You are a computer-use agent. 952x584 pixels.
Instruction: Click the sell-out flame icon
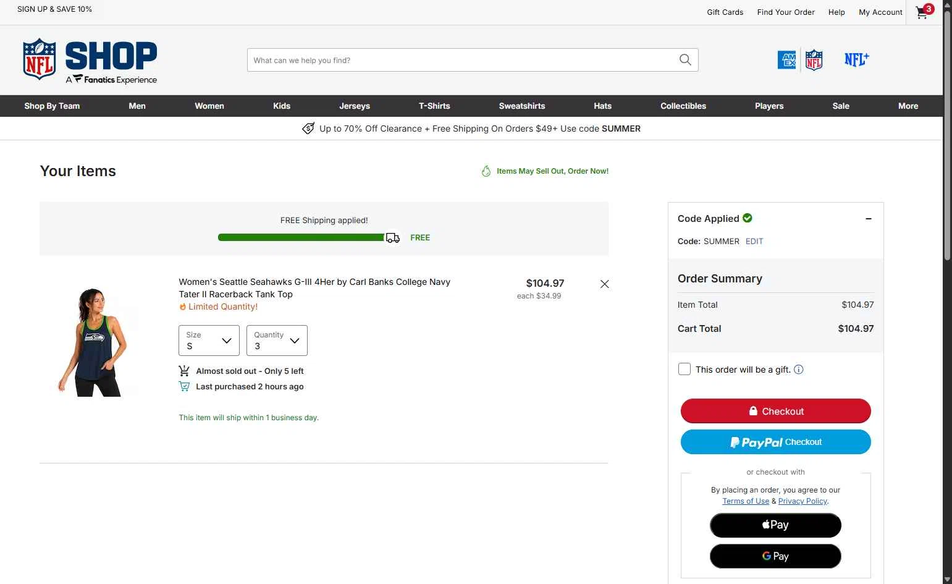click(486, 171)
